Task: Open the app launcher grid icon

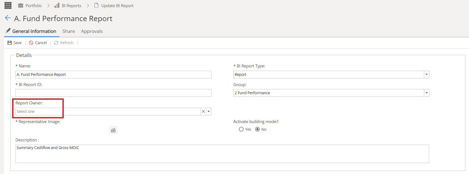Action: click(8, 5)
